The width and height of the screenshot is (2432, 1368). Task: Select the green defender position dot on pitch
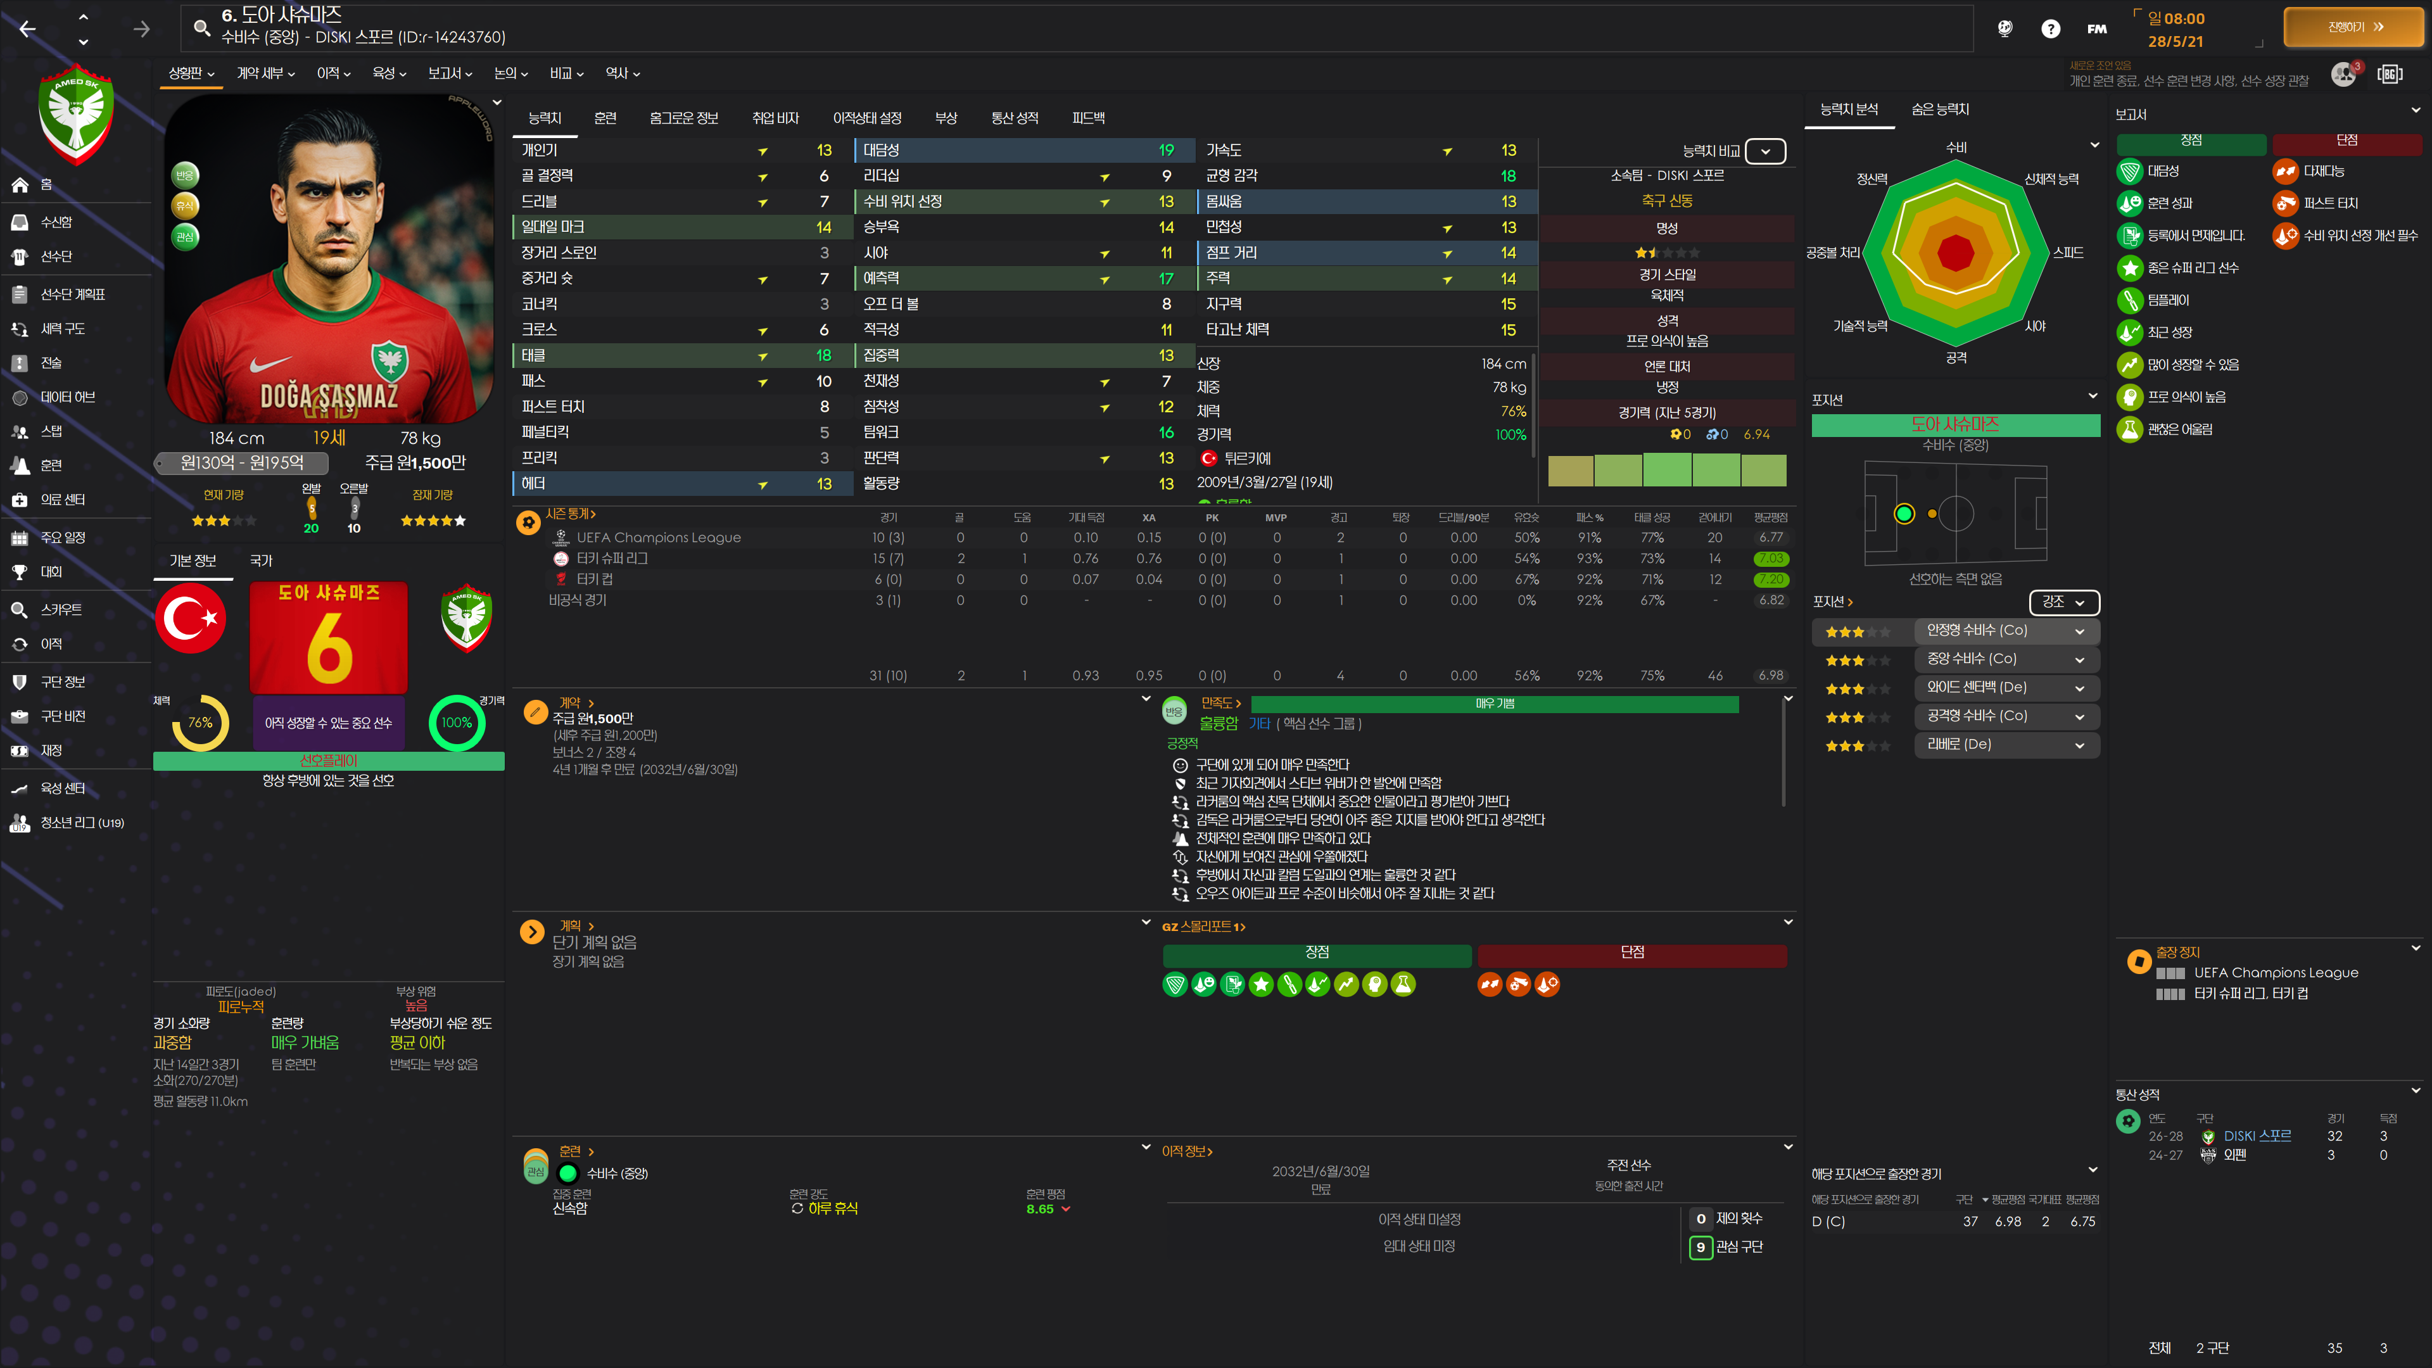point(1903,514)
